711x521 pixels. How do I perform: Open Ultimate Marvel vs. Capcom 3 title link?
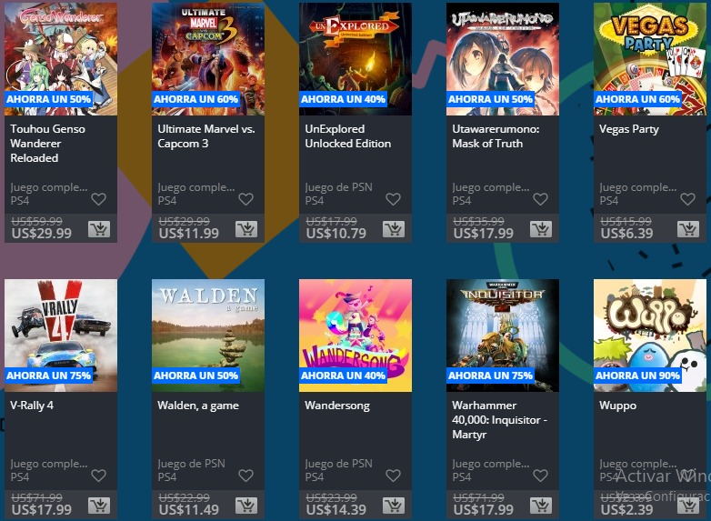[x=206, y=136]
